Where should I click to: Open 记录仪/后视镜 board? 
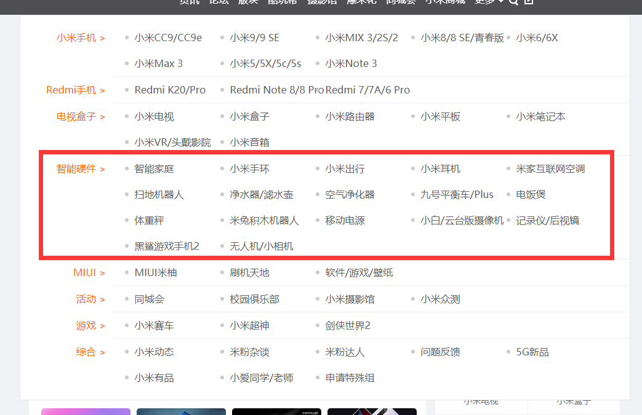[x=548, y=221]
